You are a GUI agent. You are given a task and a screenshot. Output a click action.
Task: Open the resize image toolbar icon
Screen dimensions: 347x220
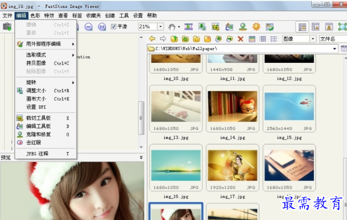coord(202,27)
